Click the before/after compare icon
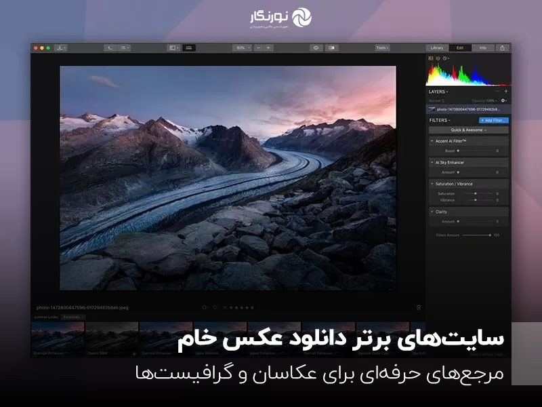This screenshot has height=407, width=542. 331,47
